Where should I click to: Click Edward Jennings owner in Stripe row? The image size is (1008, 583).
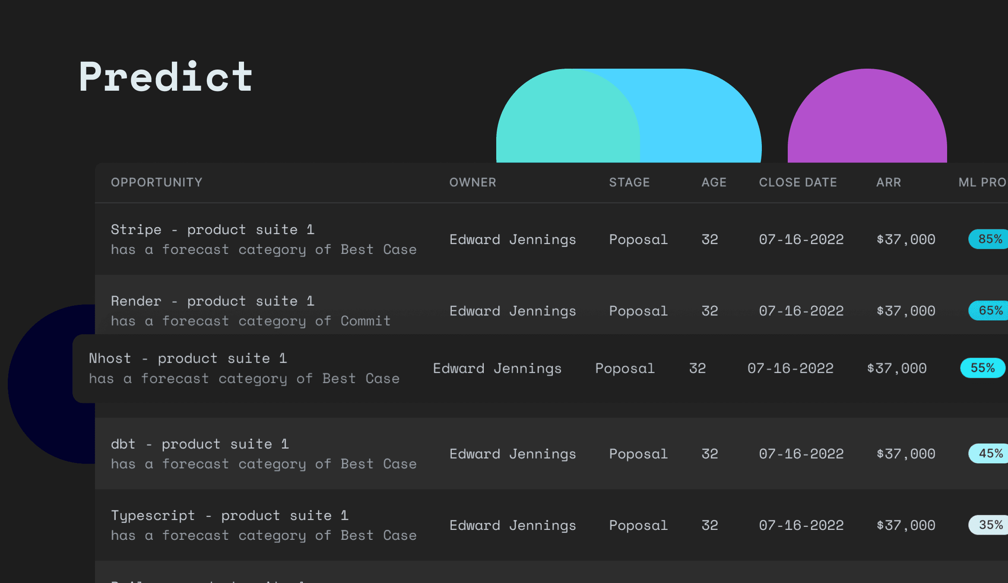tap(513, 239)
